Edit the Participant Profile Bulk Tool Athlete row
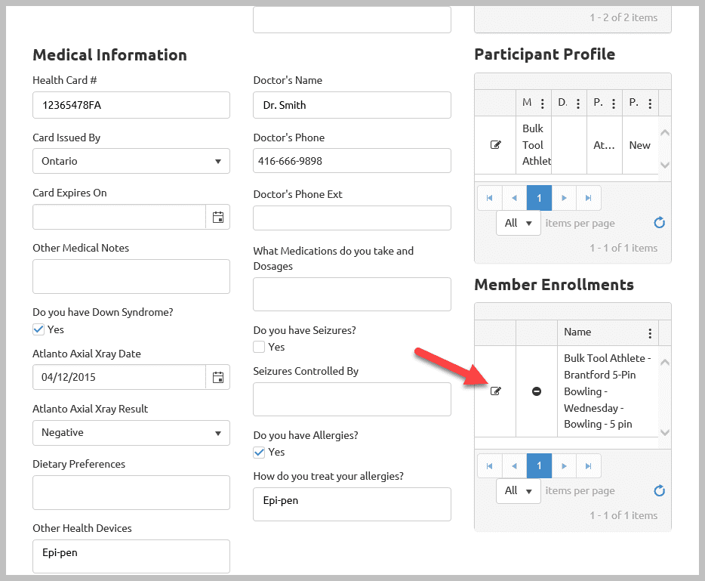Viewport: 705px width, 581px height. point(495,145)
